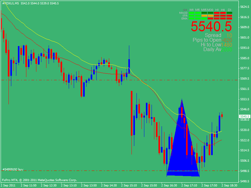Click the MACD D1 dark green block
Image resolution: width=251 pixels, height=188 pixels.
(x=229, y=13)
